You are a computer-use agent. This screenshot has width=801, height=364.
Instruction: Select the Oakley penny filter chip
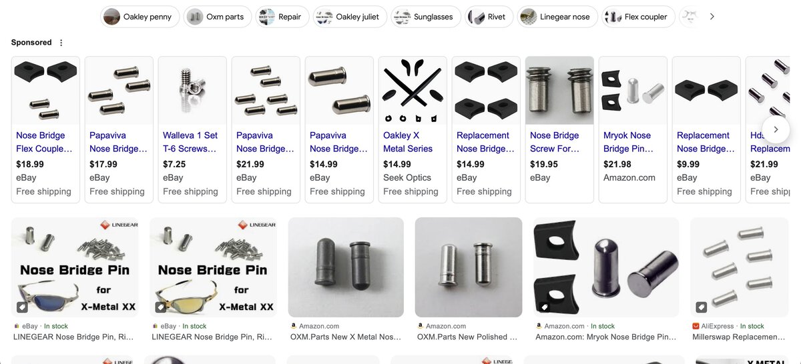click(x=140, y=17)
